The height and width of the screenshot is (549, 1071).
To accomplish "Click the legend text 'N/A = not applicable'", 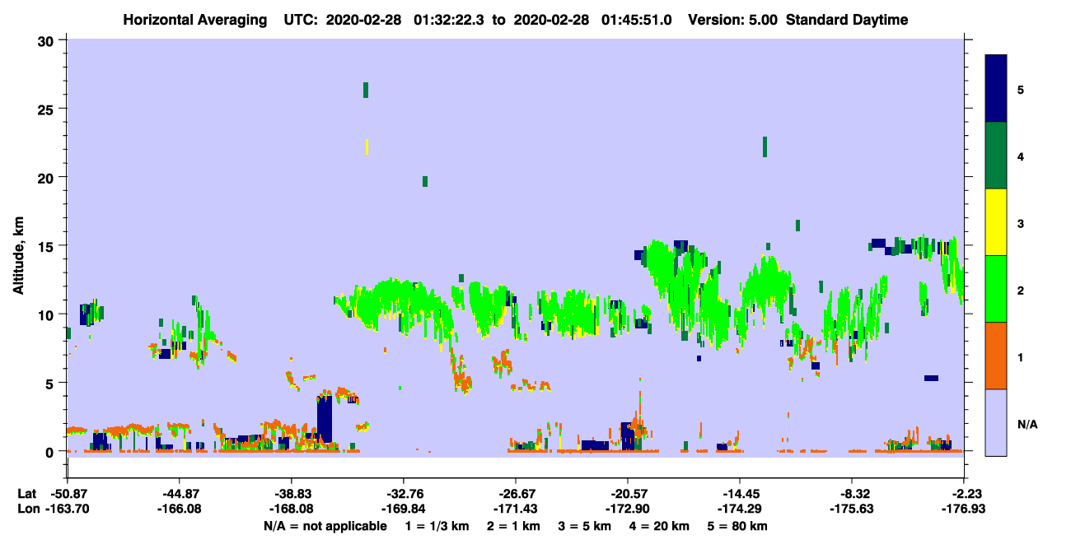I will coord(325,526).
